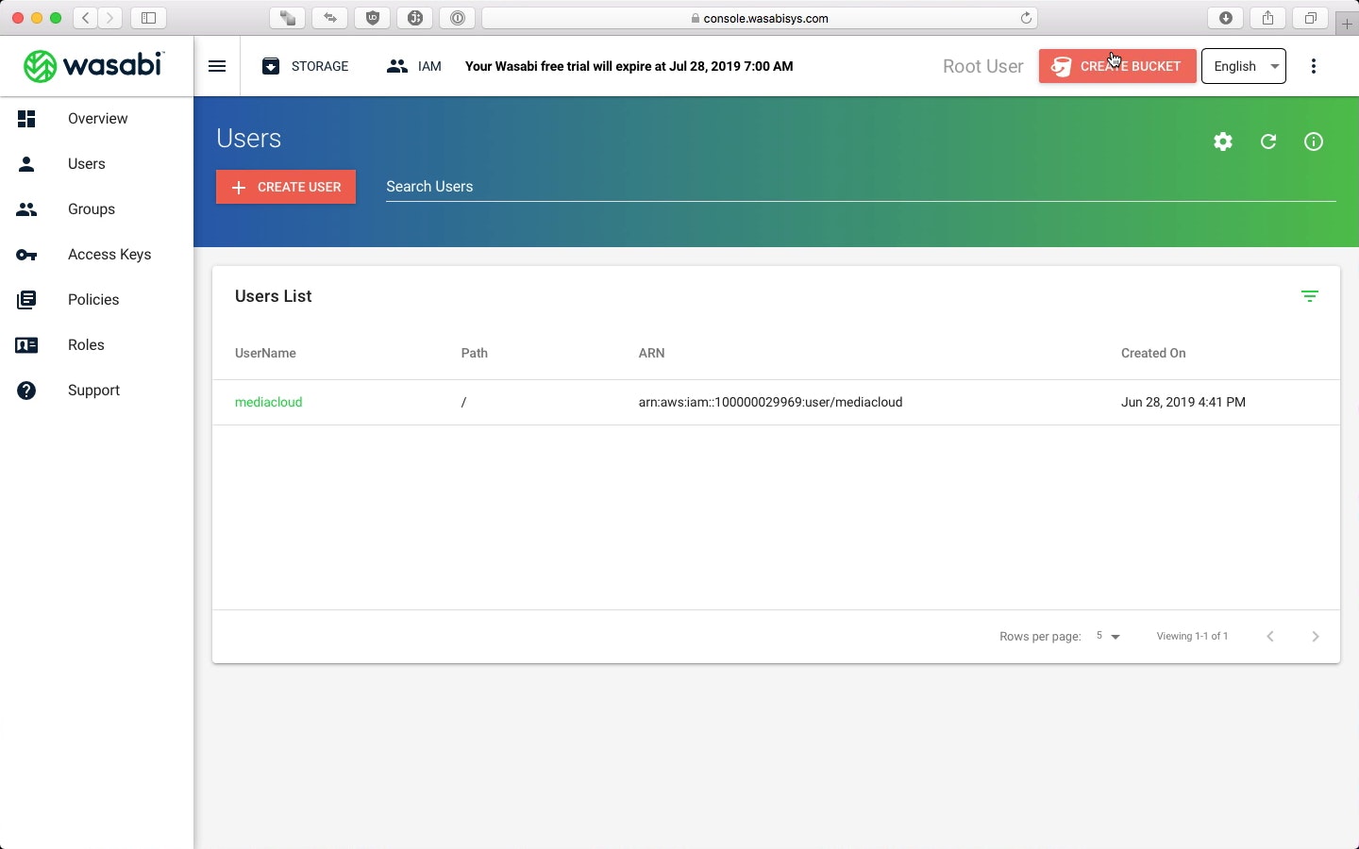Viewport: 1359px width, 849px height.
Task: Click the Policies document icon
Action: coord(26,300)
